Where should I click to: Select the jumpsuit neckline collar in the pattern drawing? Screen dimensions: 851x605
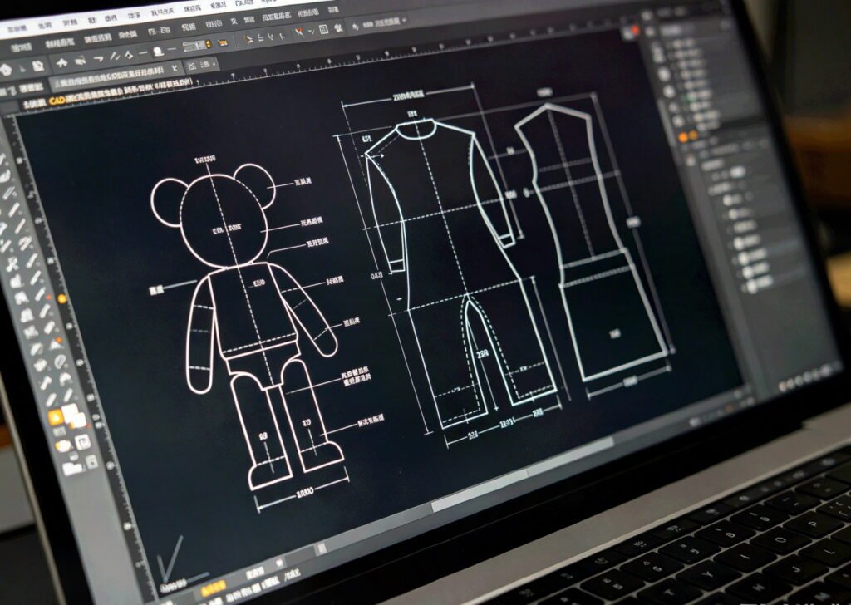tap(416, 130)
